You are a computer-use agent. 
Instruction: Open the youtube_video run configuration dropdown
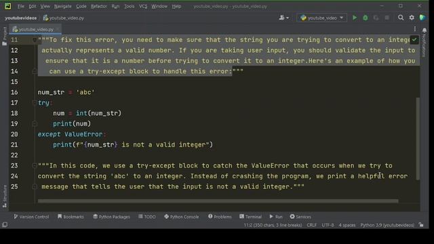[x=322, y=18]
